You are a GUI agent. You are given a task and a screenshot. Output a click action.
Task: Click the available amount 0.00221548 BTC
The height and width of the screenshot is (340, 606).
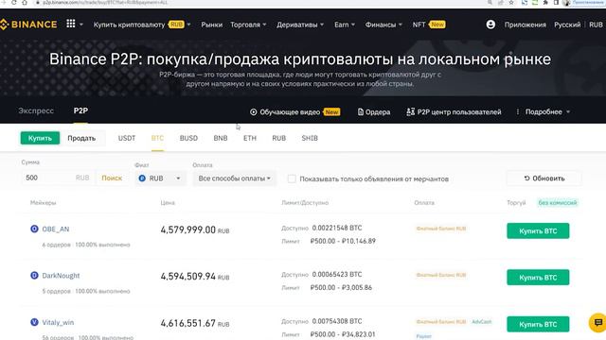click(337, 228)
